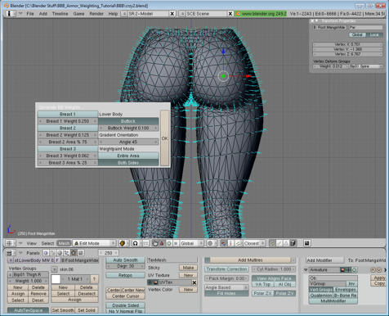The width and height of the screenshot is (389, 316).
Task: Open Bip01 Thigh.R vertex group dropdown
Action: click(x=11, y=274)
